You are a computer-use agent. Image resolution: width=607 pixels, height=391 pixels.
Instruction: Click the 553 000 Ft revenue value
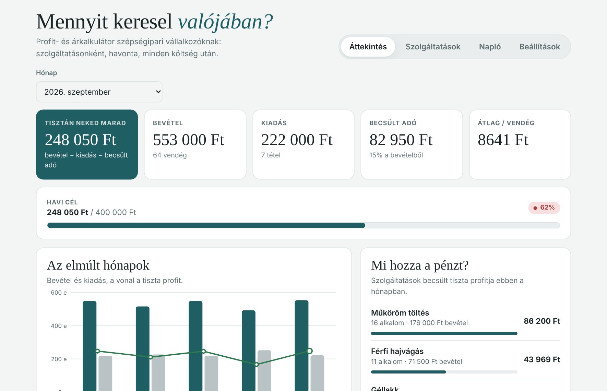click(189, 140)
